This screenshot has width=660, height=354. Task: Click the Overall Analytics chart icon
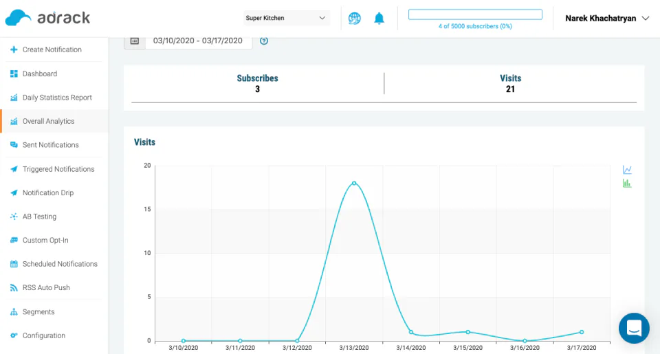tap(14, 121)
